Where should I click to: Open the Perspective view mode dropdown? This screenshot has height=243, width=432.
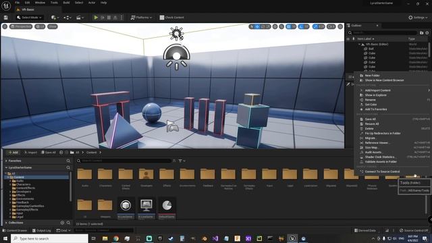point(21,26)
